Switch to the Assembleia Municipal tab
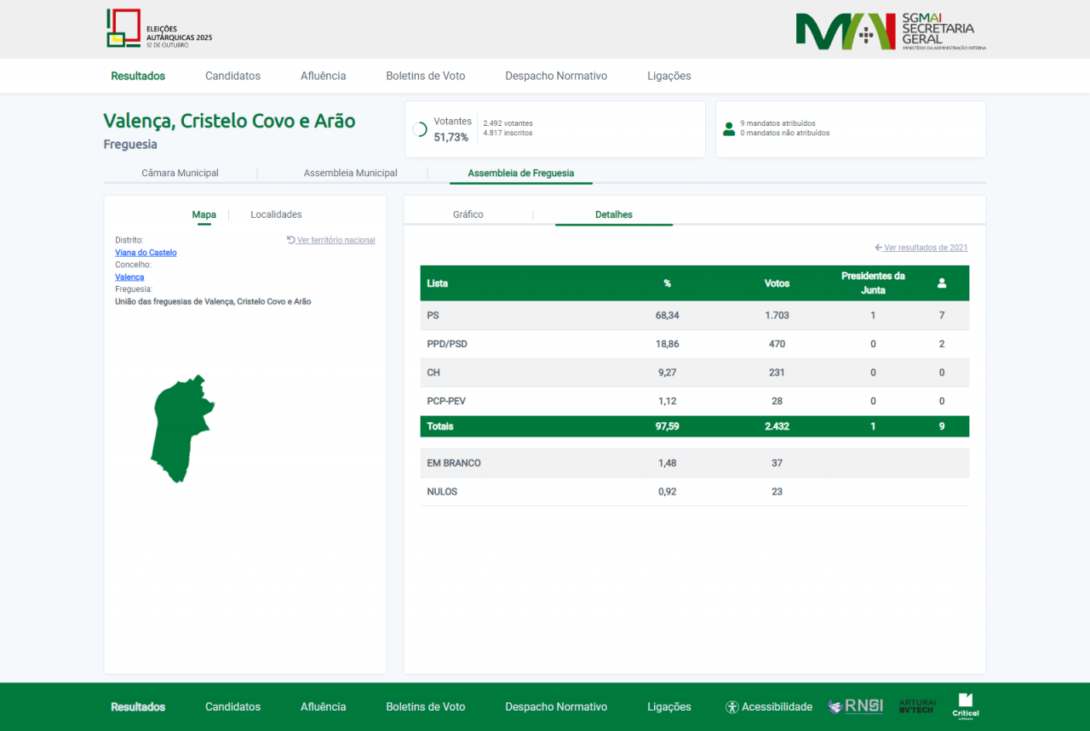This screenshot has height=731, width=1090. coord(350,173)
